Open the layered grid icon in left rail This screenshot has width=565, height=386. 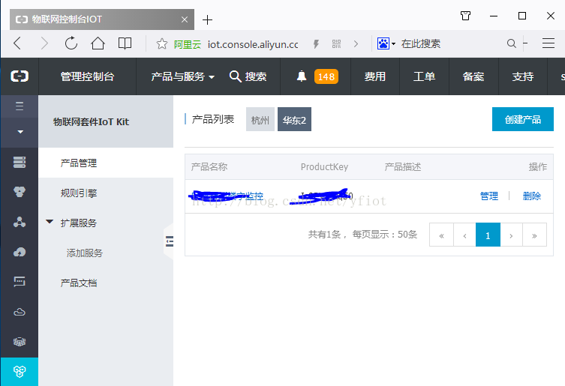20,341
